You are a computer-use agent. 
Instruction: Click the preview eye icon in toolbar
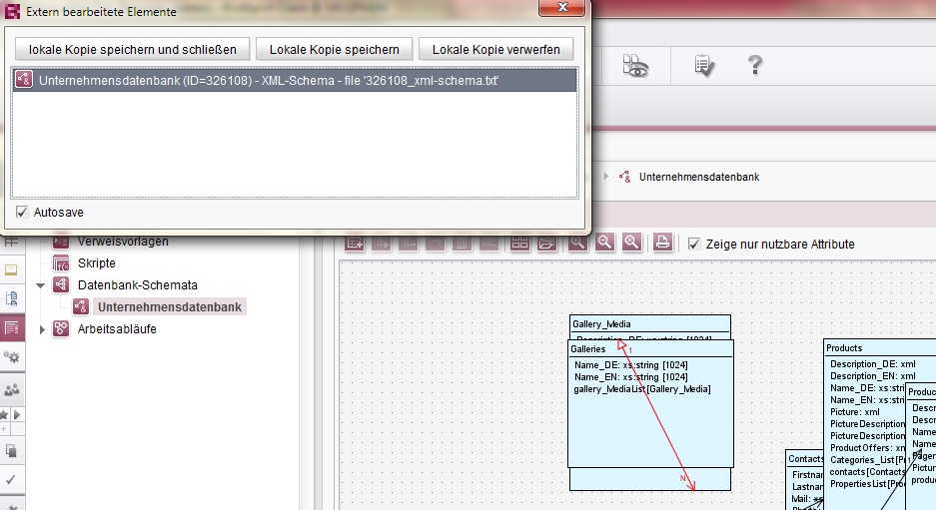point(635,66)
